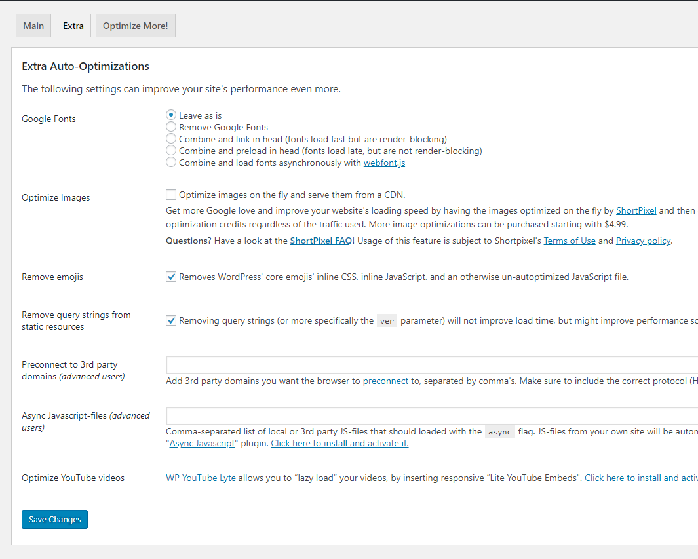Toggle Remove query strings checkbox
The height and width of the screenshot is (559, 698).
point(171,320)
